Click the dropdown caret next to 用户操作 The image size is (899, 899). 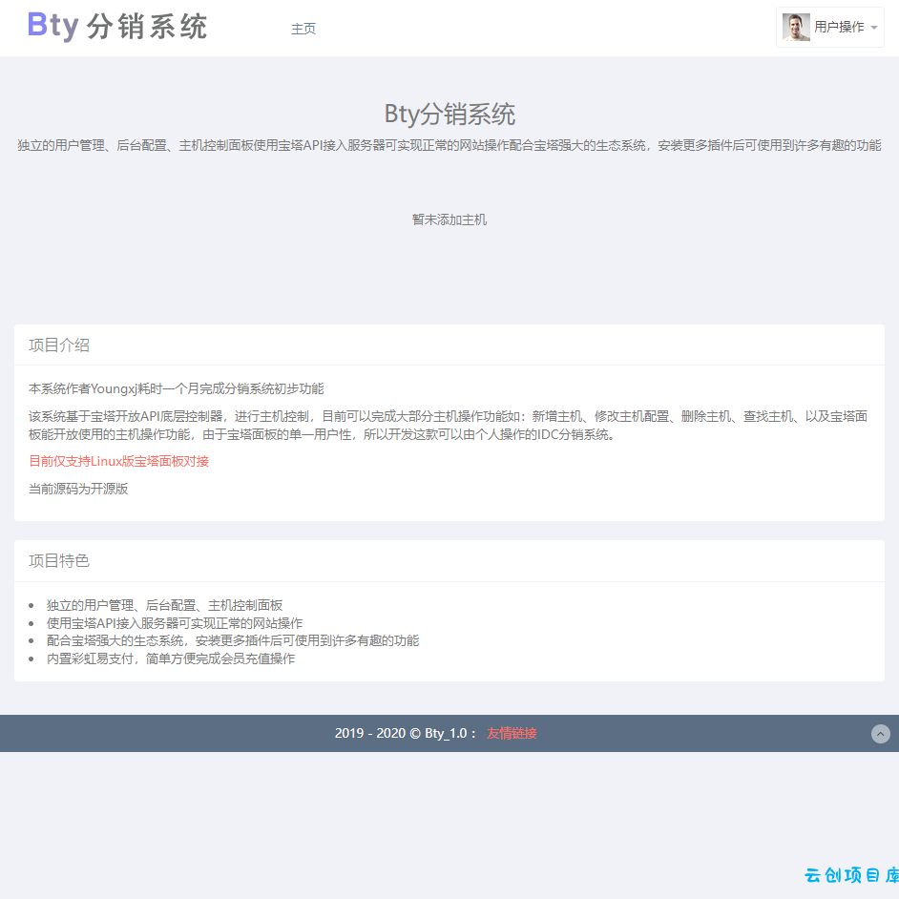874,28
